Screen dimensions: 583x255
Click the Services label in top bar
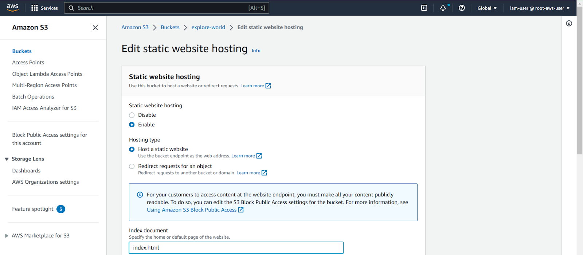point(49,8)
